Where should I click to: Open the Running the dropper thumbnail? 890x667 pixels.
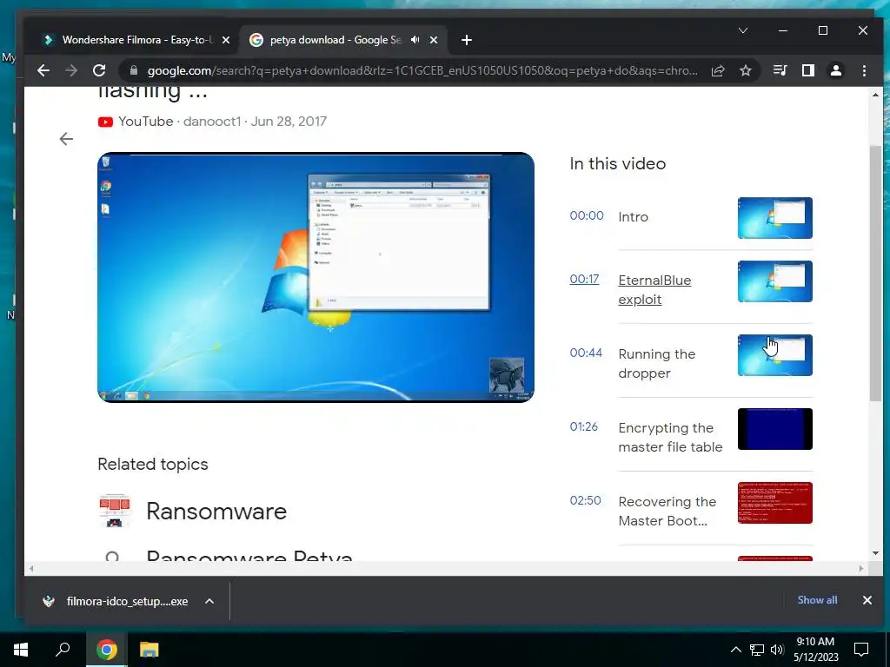pyautogui.click(x=774, y=355)
